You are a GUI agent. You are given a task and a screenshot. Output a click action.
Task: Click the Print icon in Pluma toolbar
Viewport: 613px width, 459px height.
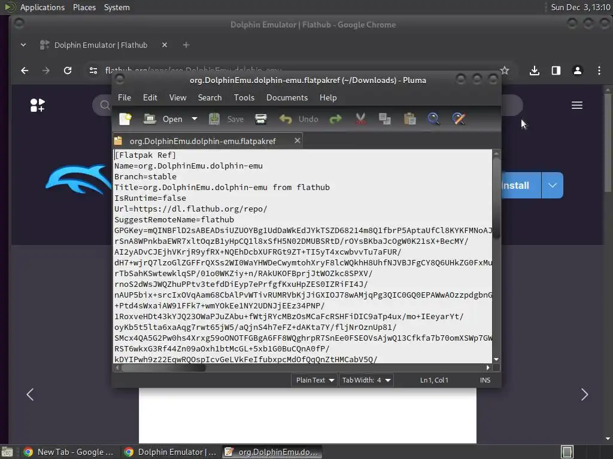pyautogui.click(x=261, y=119)
